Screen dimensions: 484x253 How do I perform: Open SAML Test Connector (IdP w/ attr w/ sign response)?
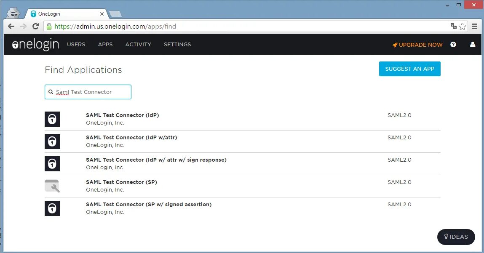(x=156, y=160)
